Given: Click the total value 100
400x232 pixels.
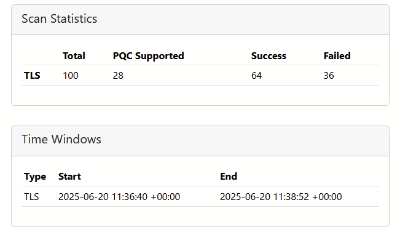Looking at the screenshot, I should click(71, 75).
